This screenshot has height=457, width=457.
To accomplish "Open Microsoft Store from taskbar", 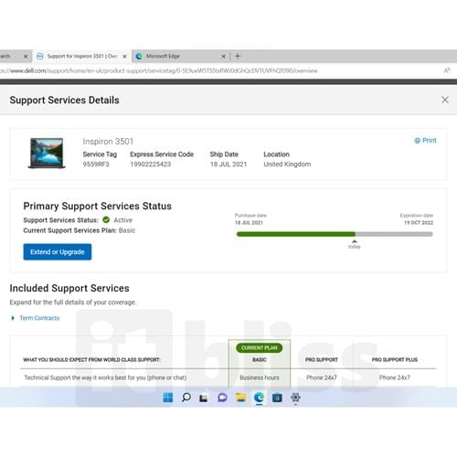I will pyautogui.click(x=277, y=398).
